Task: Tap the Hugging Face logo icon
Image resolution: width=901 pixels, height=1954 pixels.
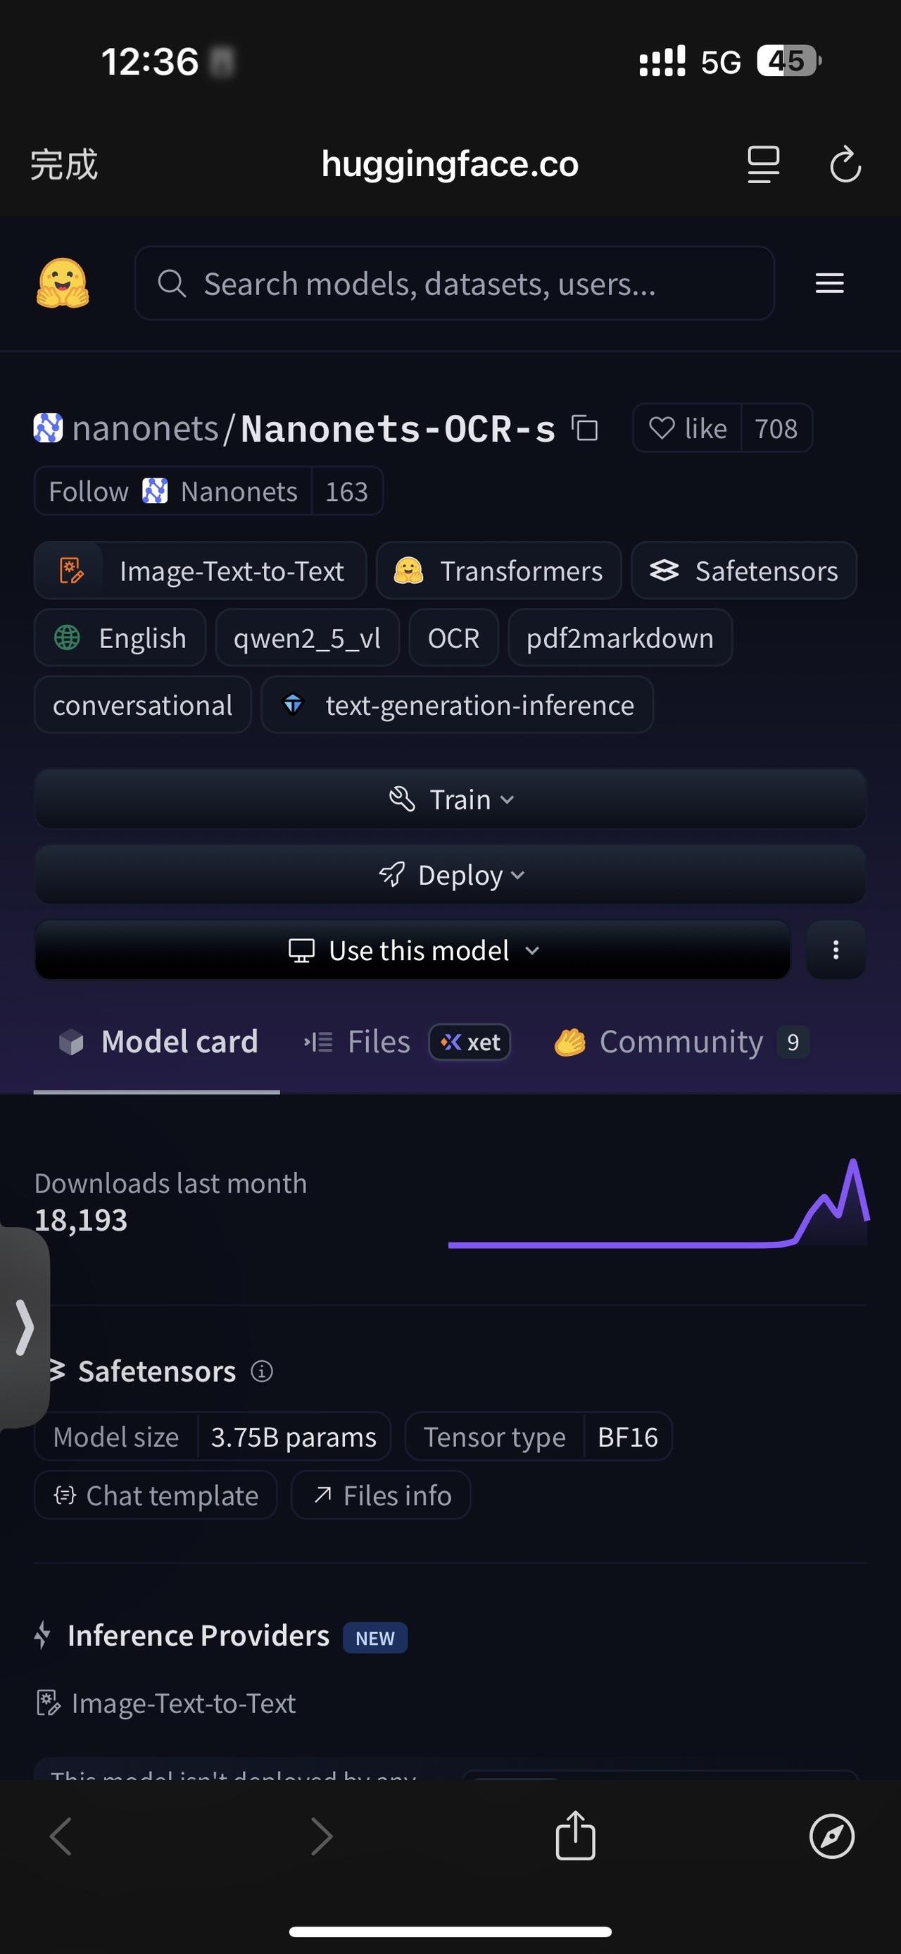Action: tap(63, 284)
